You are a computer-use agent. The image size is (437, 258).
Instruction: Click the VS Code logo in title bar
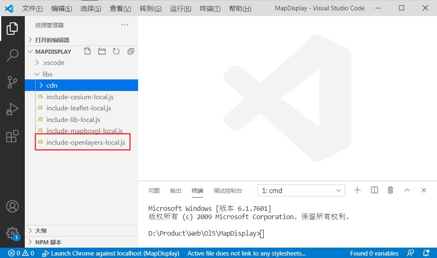[x=9, y=8]
